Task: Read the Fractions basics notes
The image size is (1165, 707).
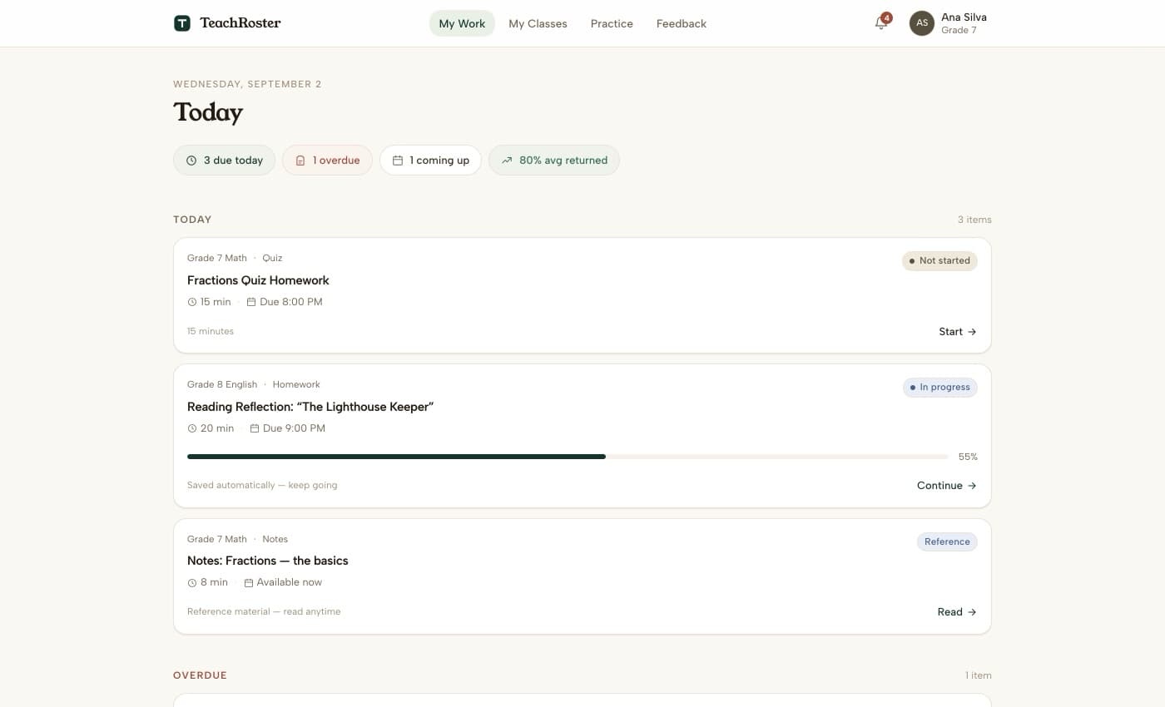Action: [x=957, y=612]
